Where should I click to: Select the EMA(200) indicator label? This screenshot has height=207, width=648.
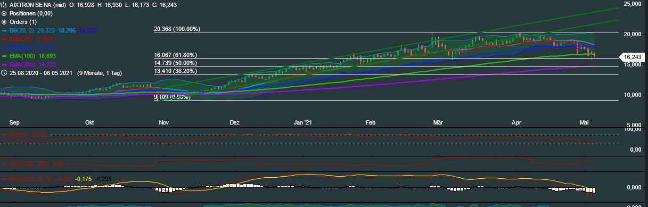[x=22, y=64]
